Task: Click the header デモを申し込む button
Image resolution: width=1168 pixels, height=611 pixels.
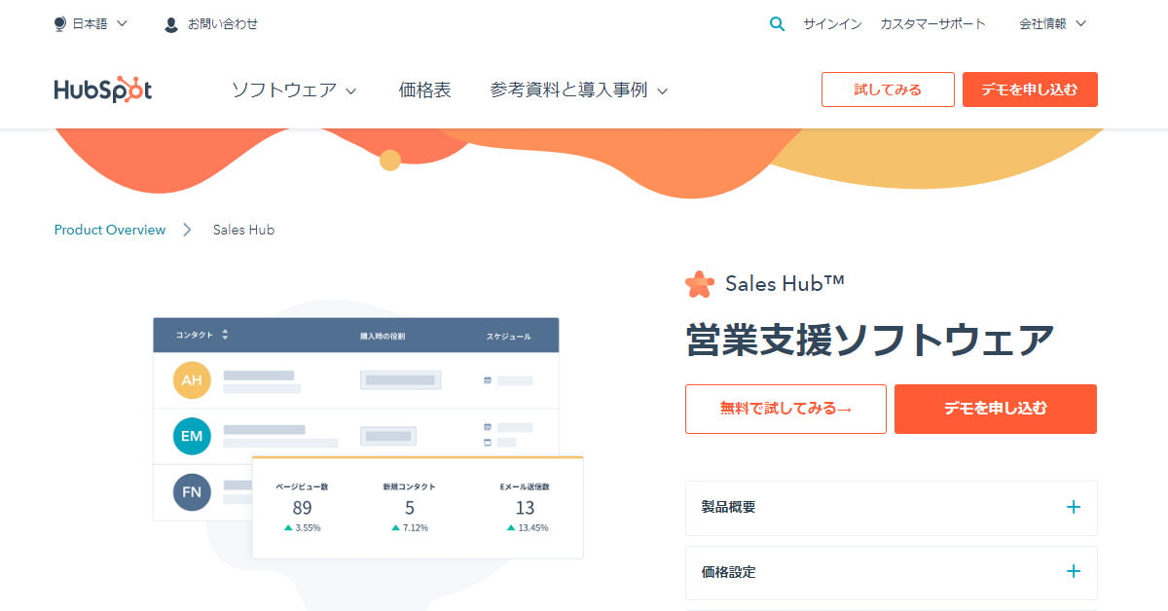Action: [1030, 90]
